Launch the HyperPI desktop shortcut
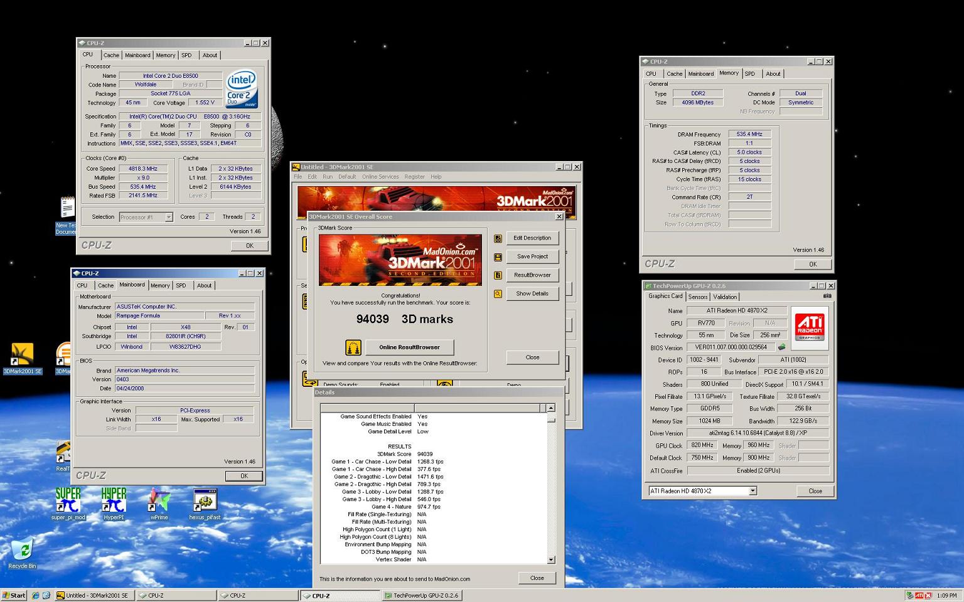964x602 pixels. 114,504
